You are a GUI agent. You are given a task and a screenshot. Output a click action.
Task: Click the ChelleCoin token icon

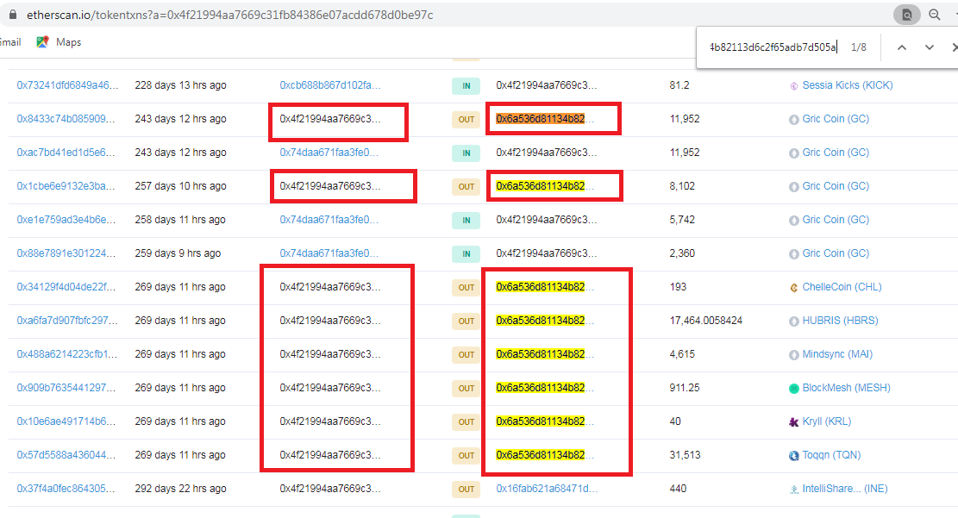pyautogui.click(x=793, y=288)
